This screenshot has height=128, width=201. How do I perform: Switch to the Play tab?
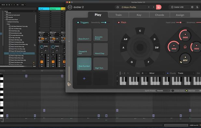tap(98, 15)
